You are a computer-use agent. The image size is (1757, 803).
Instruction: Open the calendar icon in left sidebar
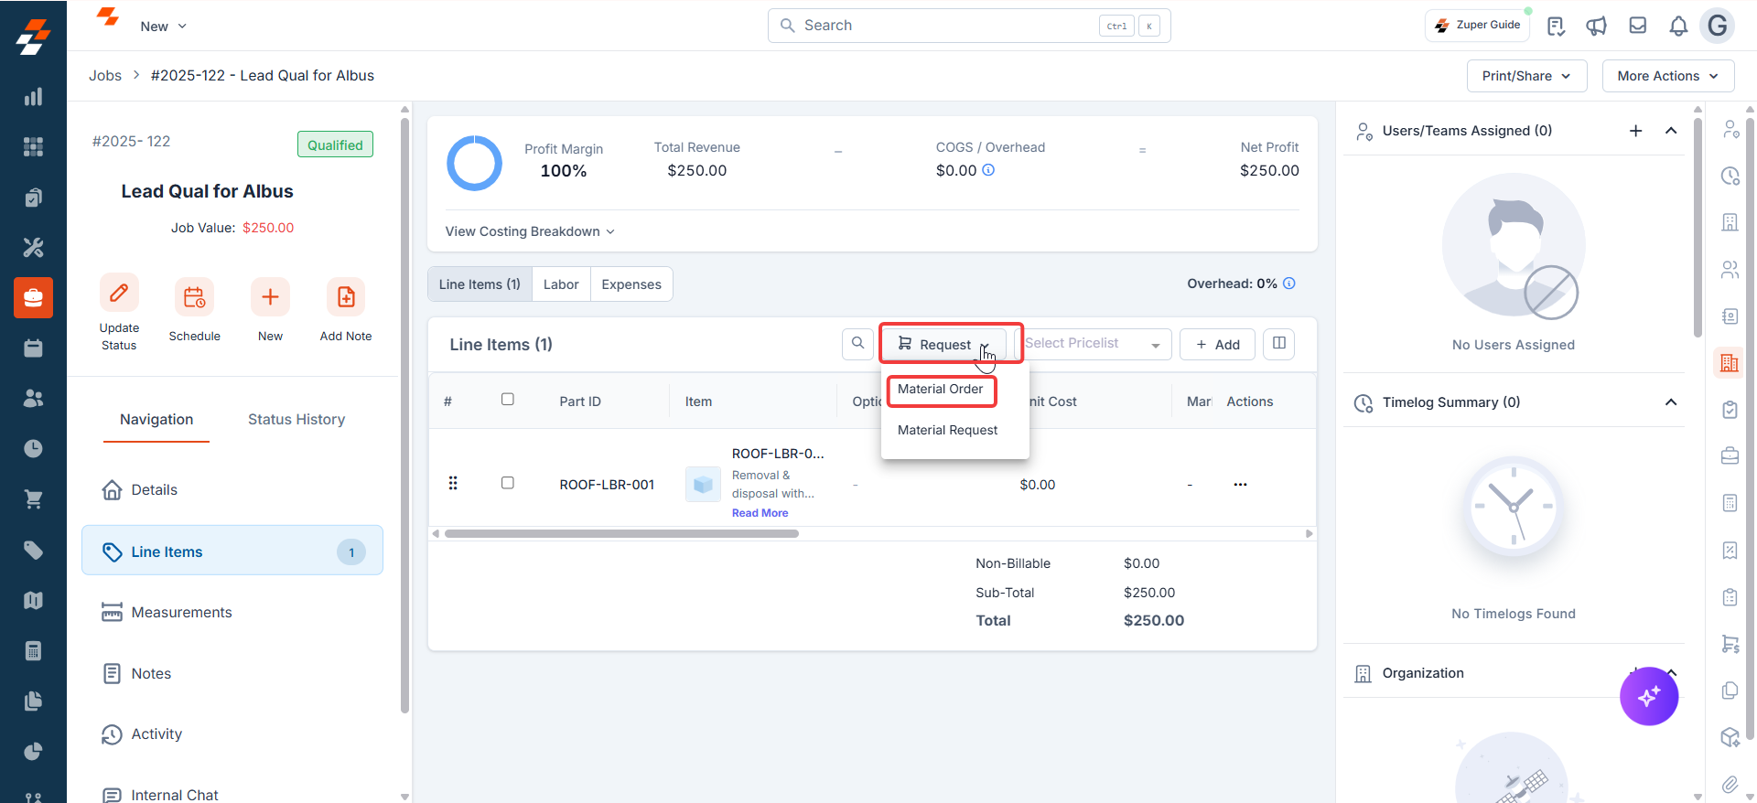tap(33, 348)
